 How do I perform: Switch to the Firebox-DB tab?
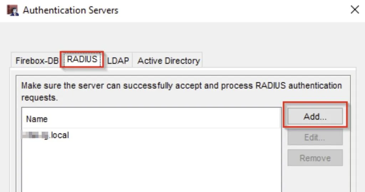tap(37, 61)
